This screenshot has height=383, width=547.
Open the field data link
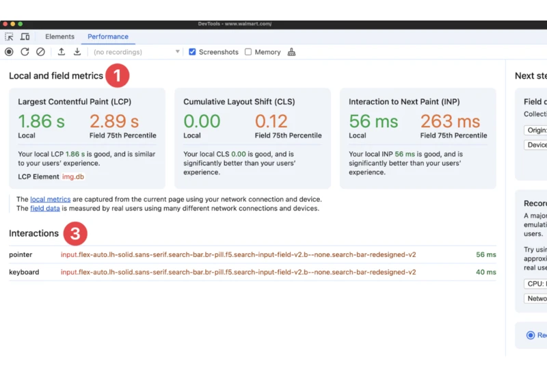pyautogui.click(x=45, y=208)
